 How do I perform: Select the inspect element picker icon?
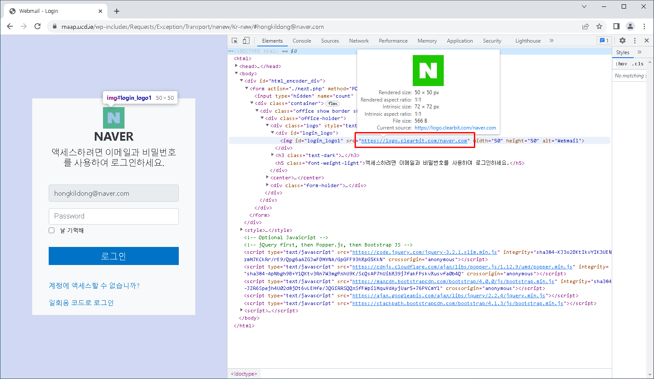tap(235, 40)
